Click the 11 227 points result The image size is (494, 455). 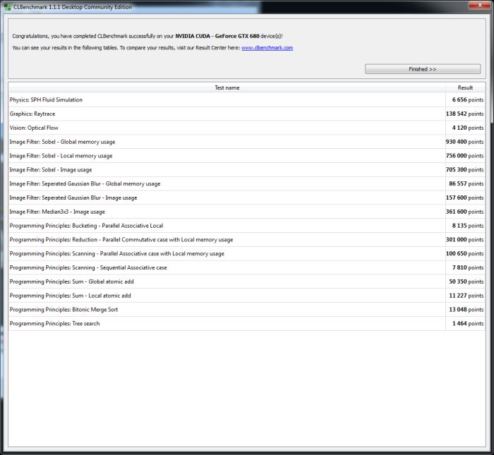[x=466, y=296]
